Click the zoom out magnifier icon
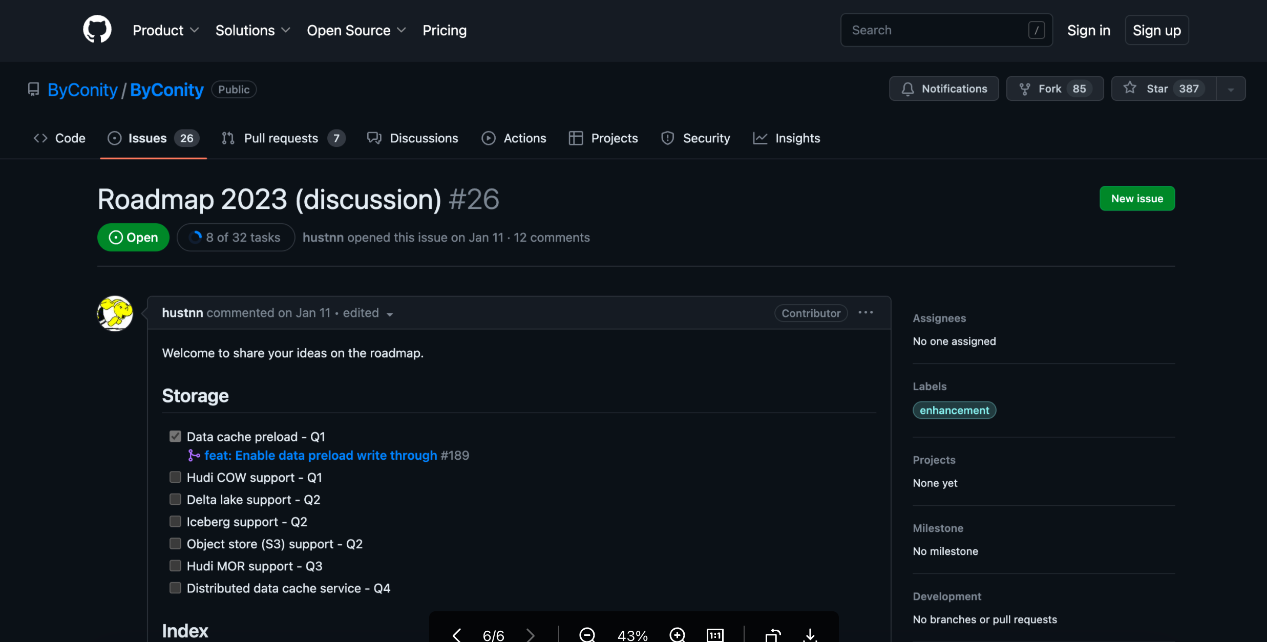 [587, 635]
